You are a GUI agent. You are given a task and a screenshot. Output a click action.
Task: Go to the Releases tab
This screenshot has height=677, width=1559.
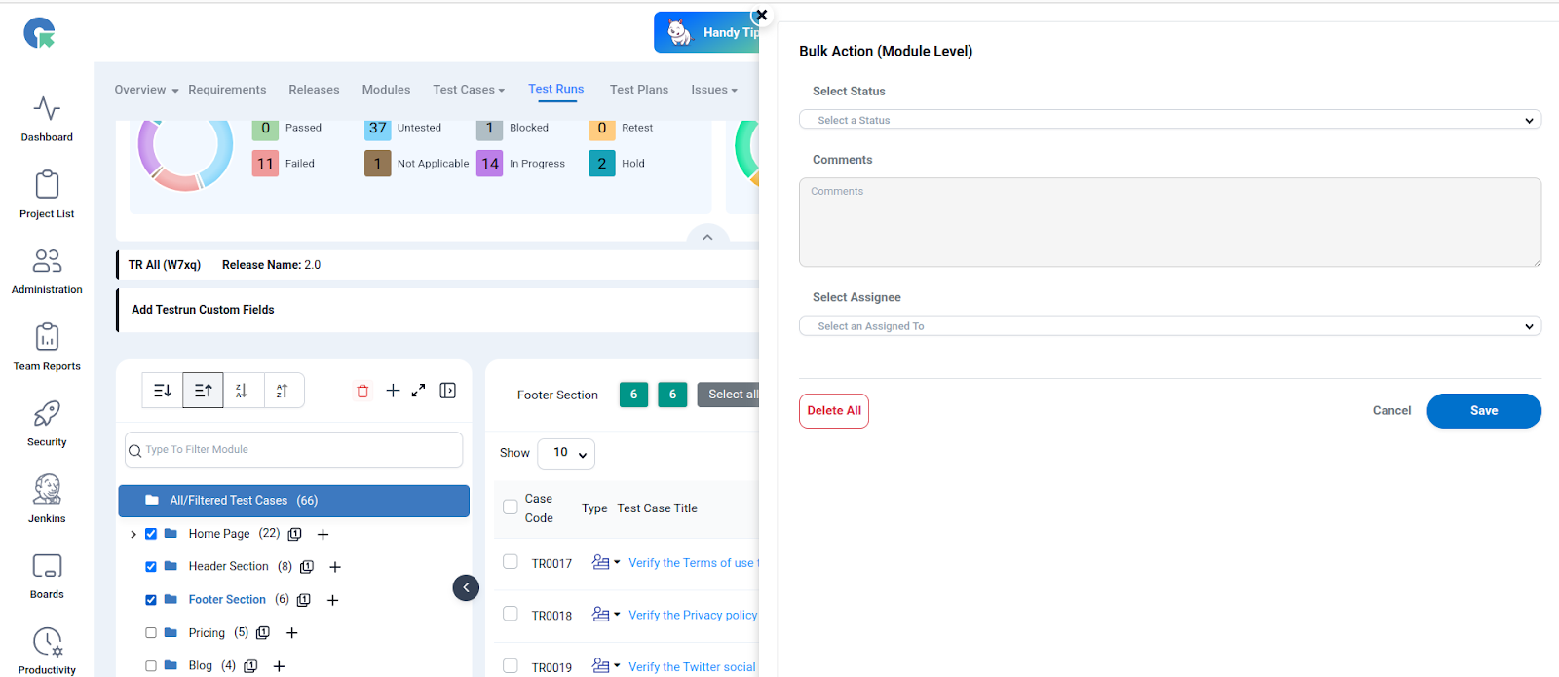click(314, 90)
